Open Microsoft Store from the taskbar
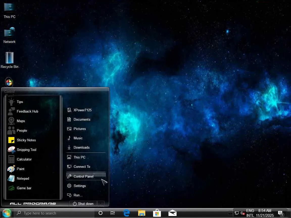This screenshot has width=291, height=218. [x=157, y=213]
